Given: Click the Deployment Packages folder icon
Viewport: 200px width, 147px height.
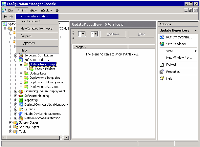Looking at the screenshot, I should click(26, 87).
